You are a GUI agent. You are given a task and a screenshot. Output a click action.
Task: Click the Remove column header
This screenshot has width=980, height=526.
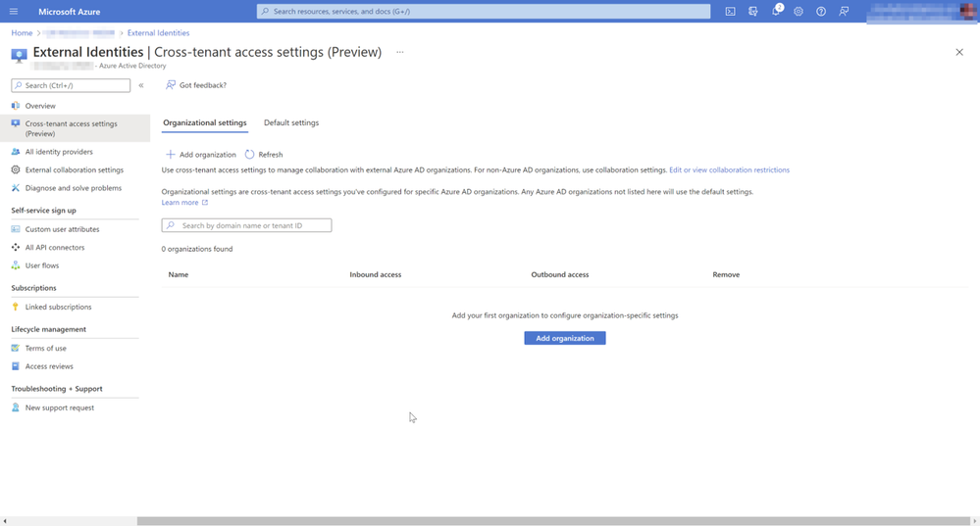click(x=726, y=274)
